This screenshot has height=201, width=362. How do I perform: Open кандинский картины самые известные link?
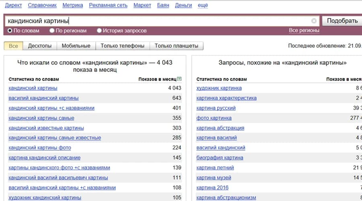tap(55, 137)
